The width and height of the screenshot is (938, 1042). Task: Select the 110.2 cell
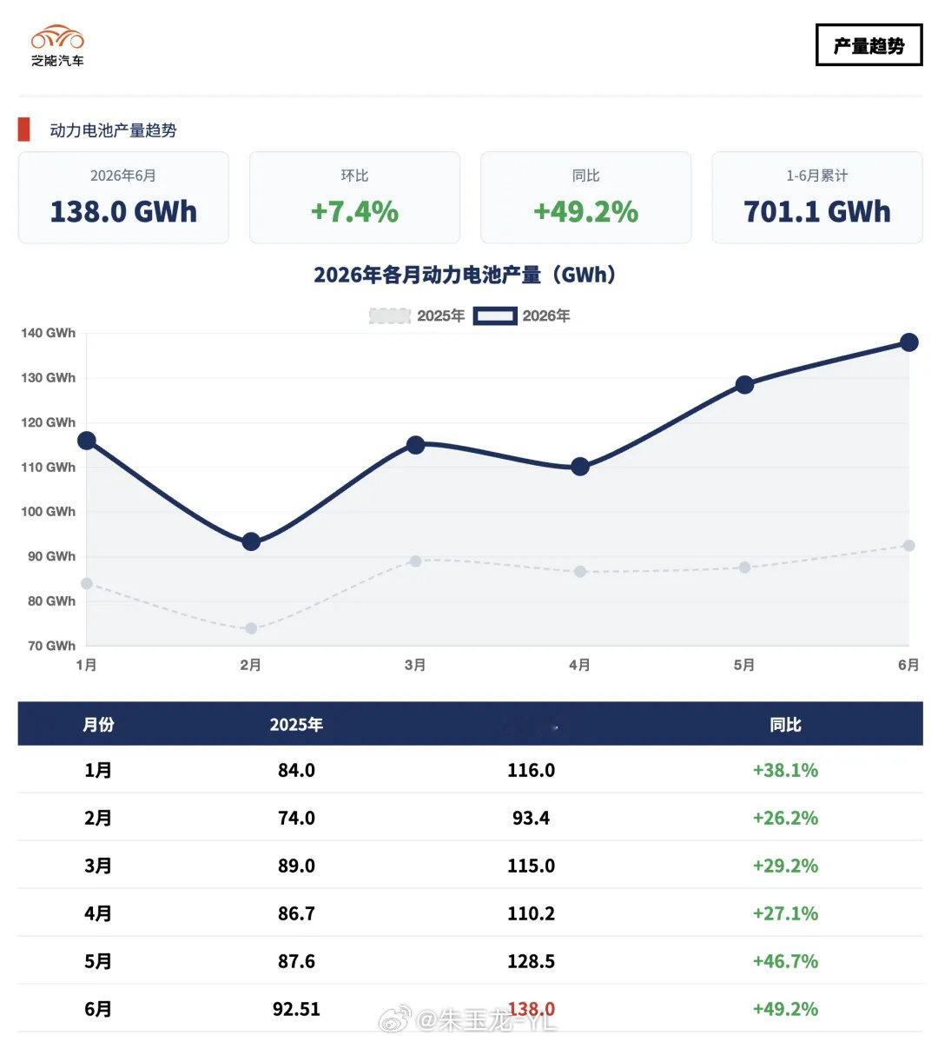(x=531, y=913)
